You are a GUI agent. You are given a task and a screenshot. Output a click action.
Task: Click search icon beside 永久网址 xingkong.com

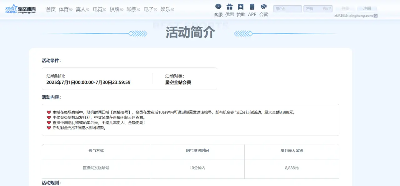[x=376, y=16]
